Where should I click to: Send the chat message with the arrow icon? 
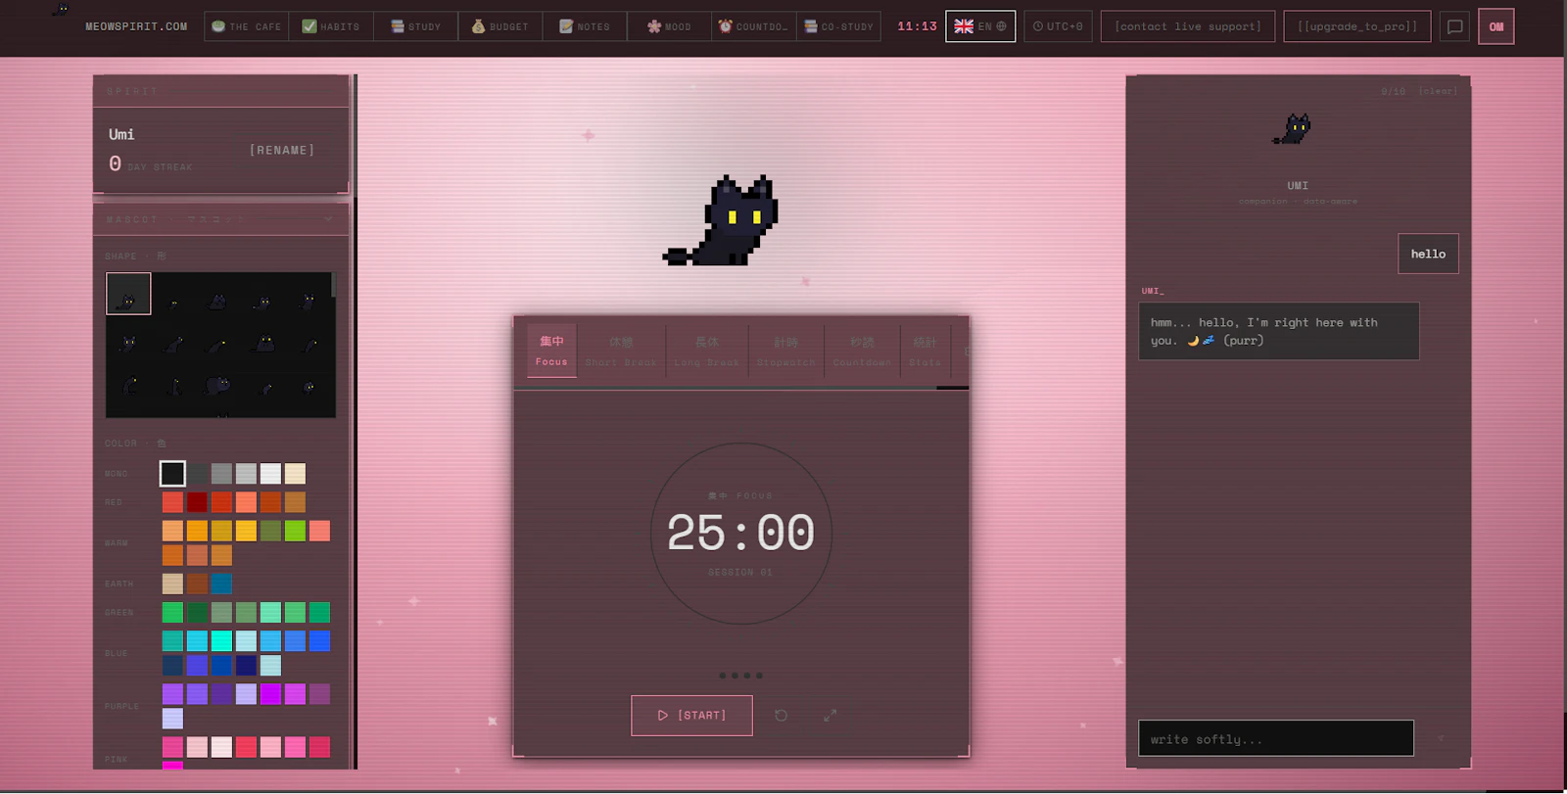point(1440,738)
